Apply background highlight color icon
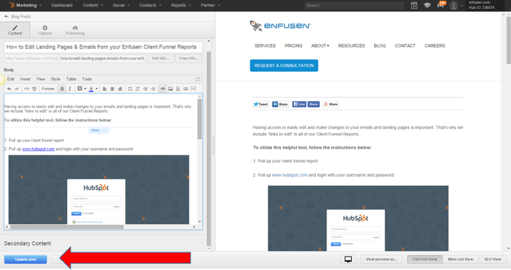 80,89
